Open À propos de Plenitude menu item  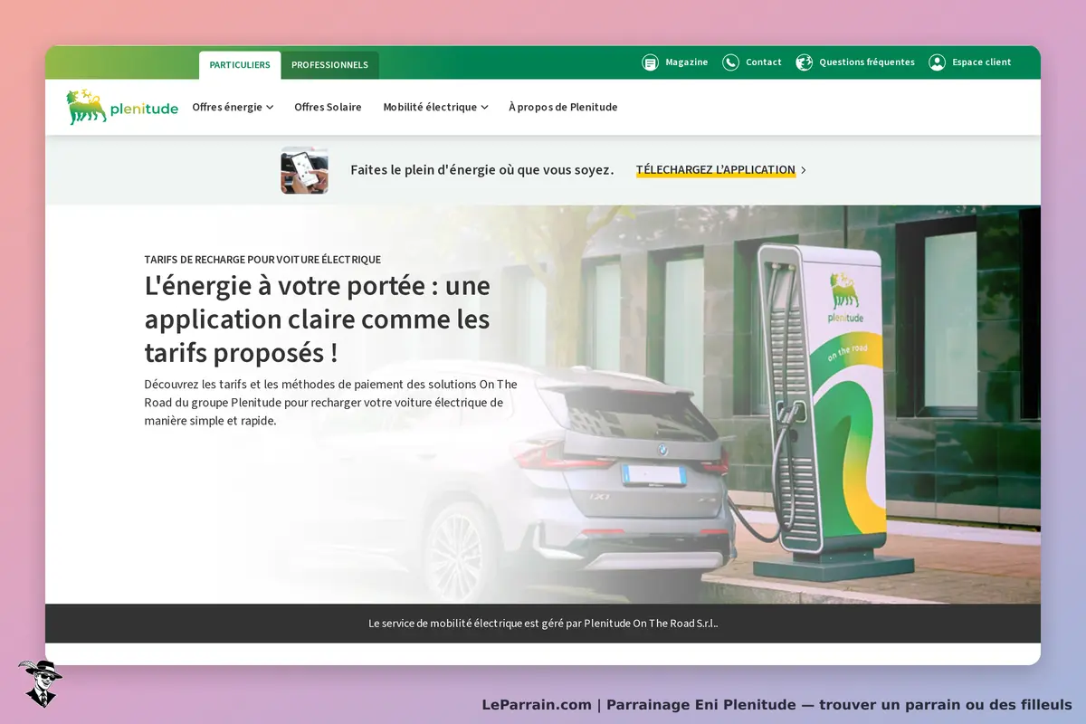563,107
